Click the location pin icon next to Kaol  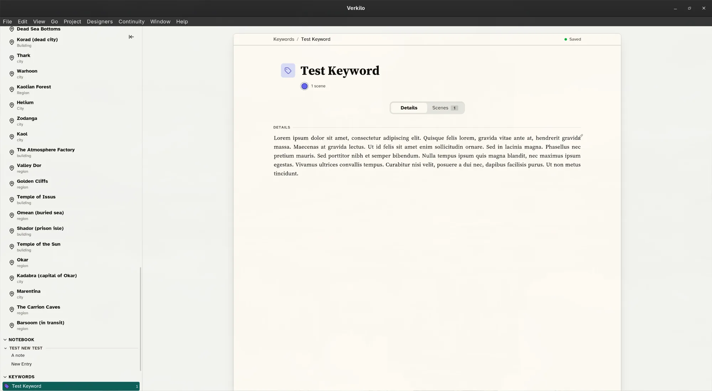coord(12,137)
